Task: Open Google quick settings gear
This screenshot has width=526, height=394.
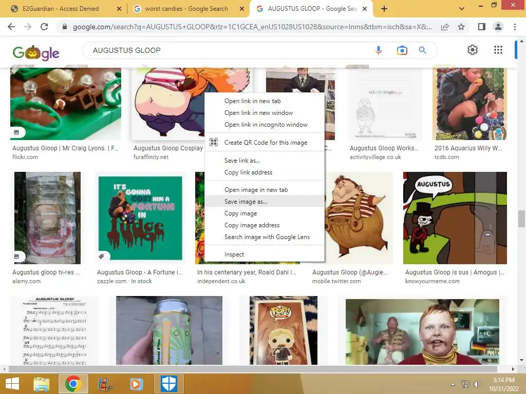Action: point(473,50)
